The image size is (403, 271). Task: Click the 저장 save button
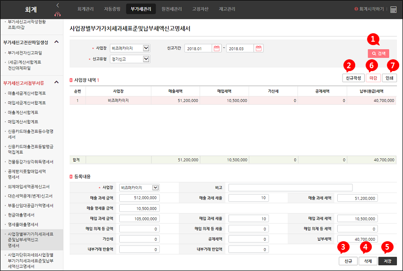click(387, 261)
